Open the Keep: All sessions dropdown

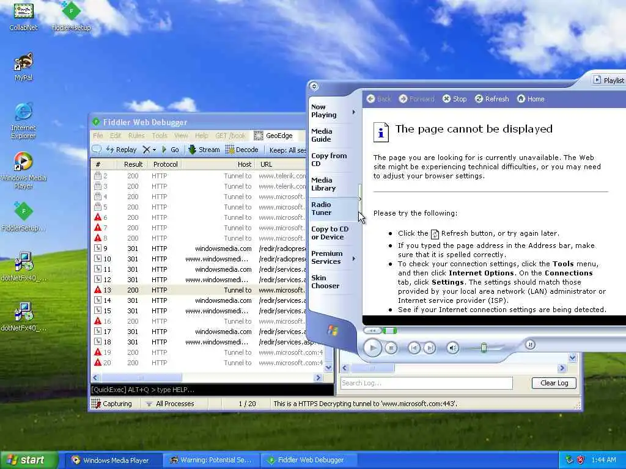coord(287,150)
